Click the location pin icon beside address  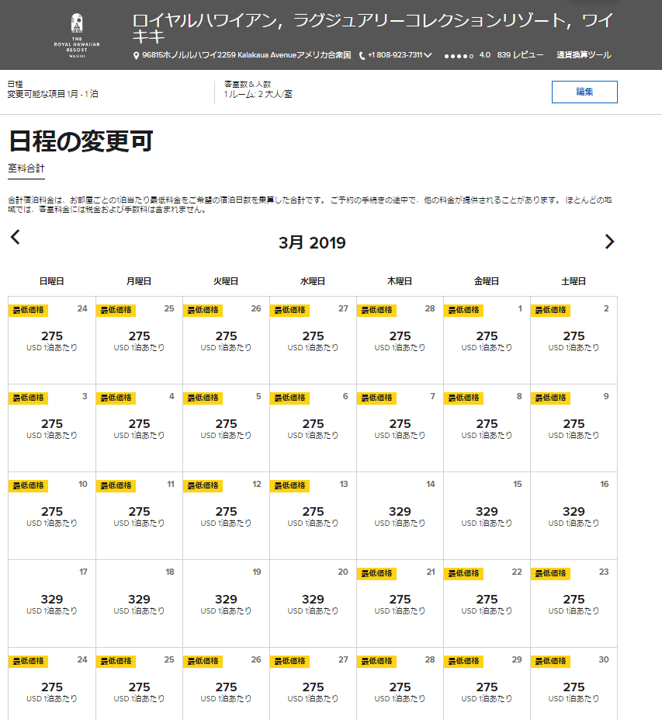(136, 56)
